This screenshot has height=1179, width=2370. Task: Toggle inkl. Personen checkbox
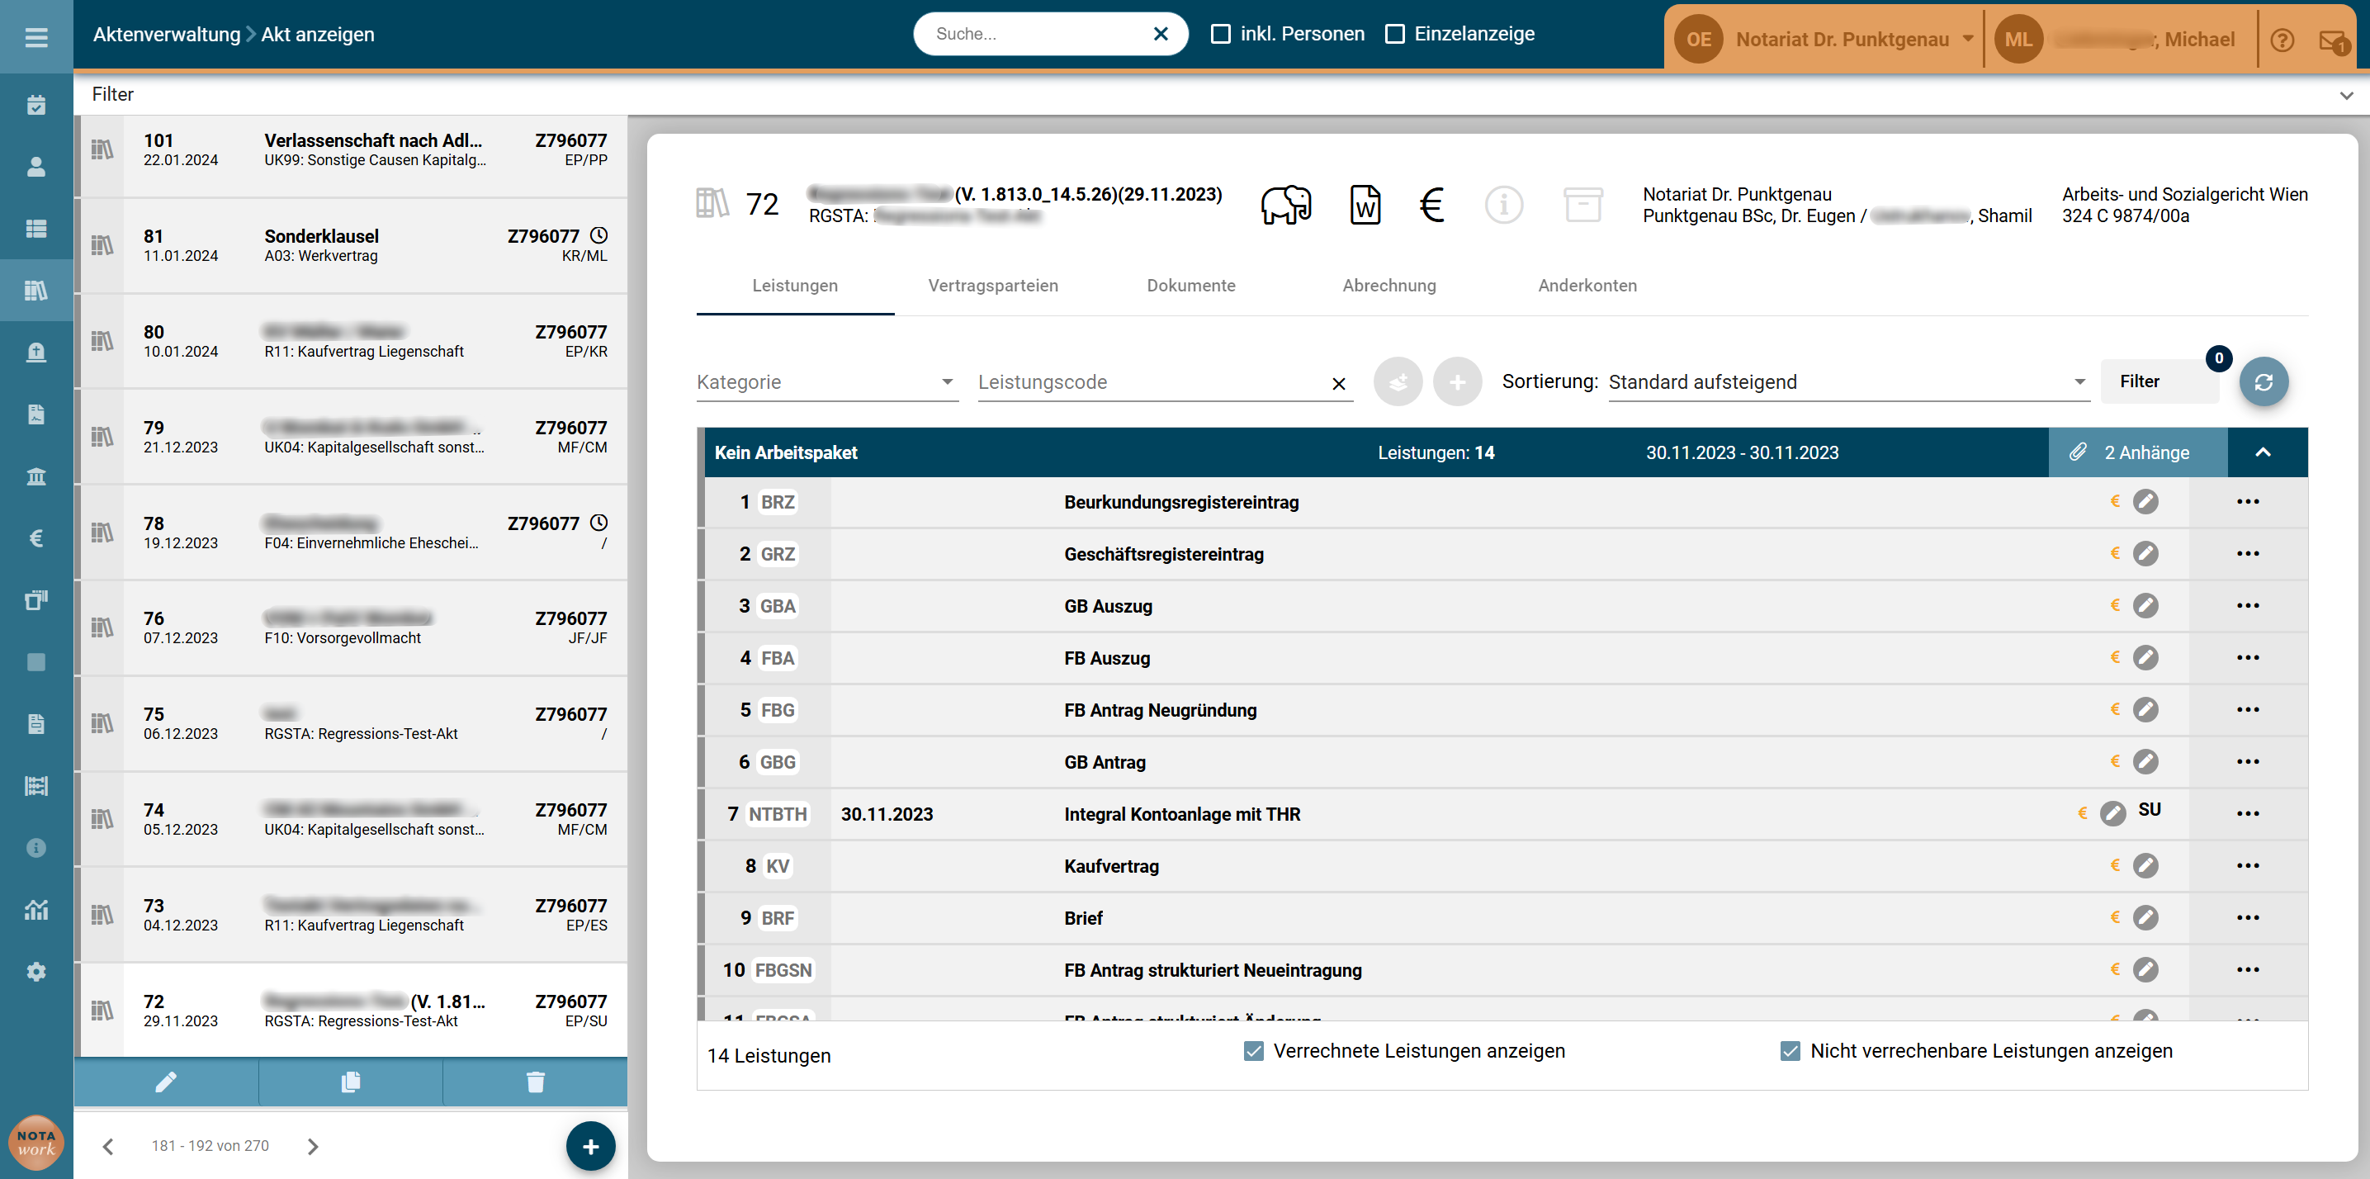tap(1220, 34)
